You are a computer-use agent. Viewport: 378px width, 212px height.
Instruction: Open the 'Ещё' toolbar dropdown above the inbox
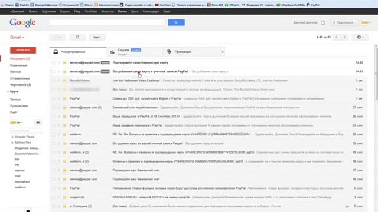point(97,37)
